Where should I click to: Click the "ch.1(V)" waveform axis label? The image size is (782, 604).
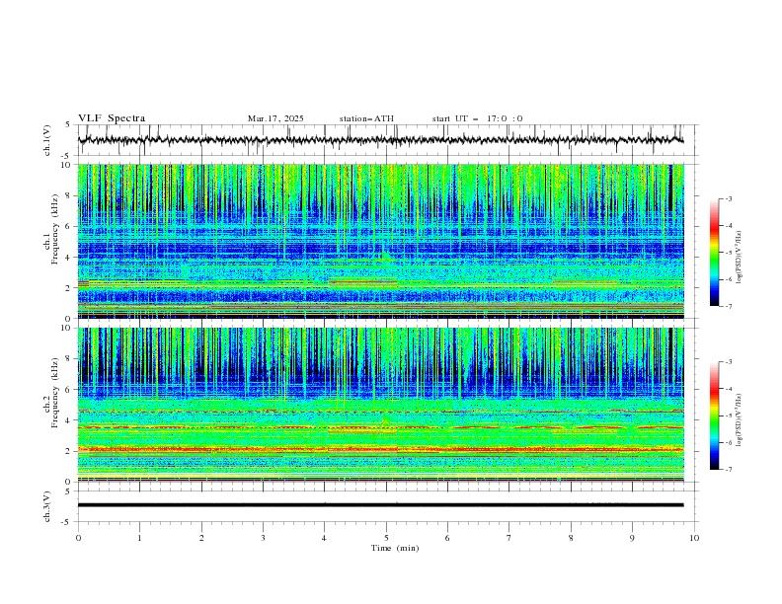coord(47,140)
